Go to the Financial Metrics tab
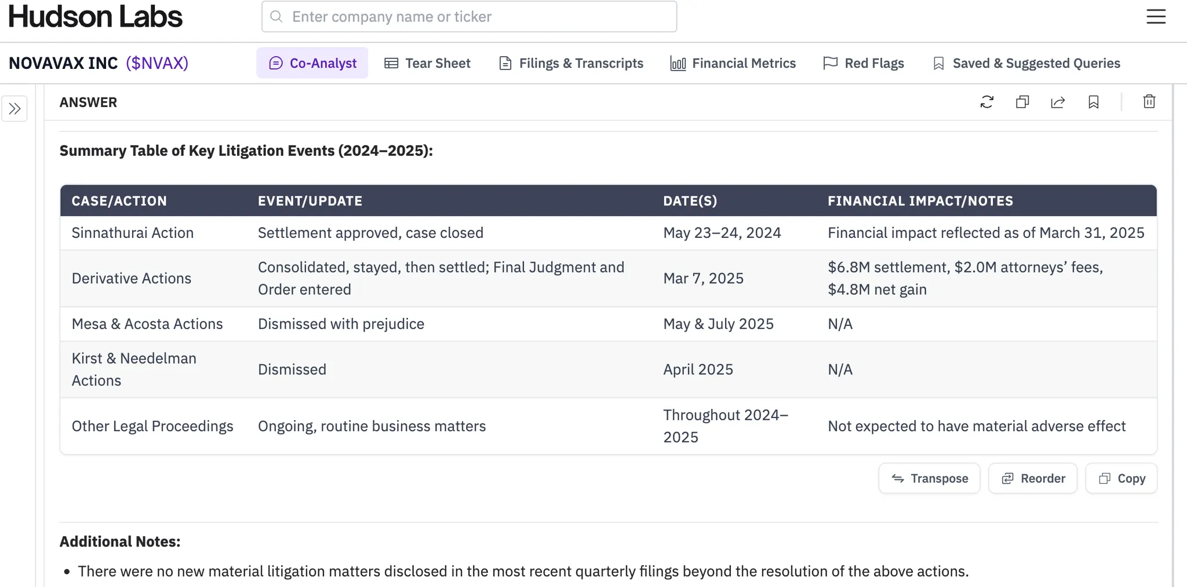This screenshot has height=587, width=1187. [x=733, y=63]
